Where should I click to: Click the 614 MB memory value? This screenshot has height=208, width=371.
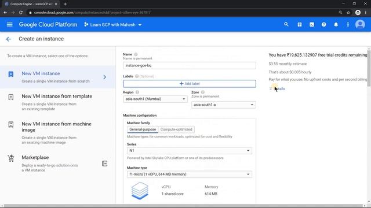(211, 194)
